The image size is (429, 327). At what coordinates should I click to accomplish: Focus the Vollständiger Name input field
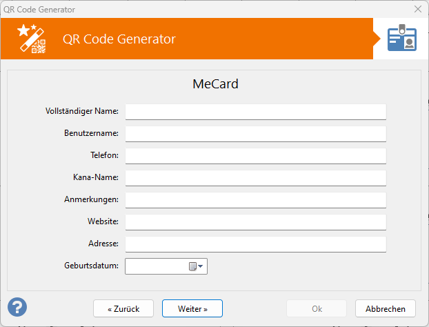click(255, 112)
